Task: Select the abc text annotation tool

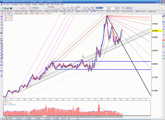Action: (2, 71)
